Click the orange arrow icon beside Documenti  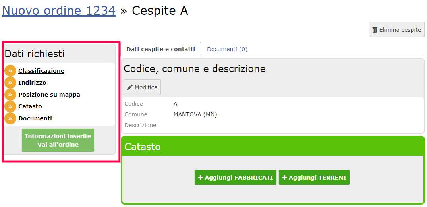pyautogui.click(x=10, y=118)
